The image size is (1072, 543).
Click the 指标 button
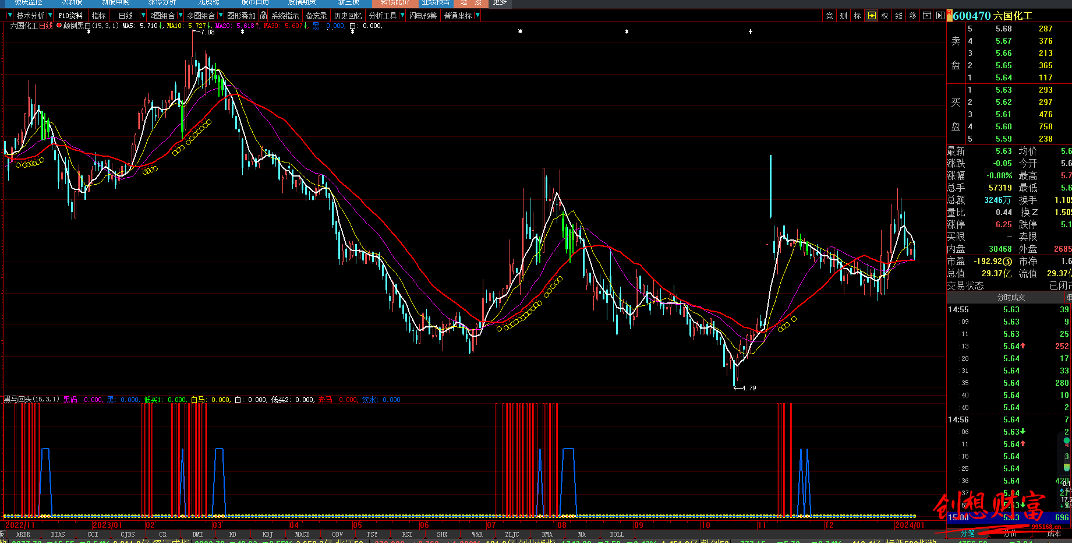point(99,16)
